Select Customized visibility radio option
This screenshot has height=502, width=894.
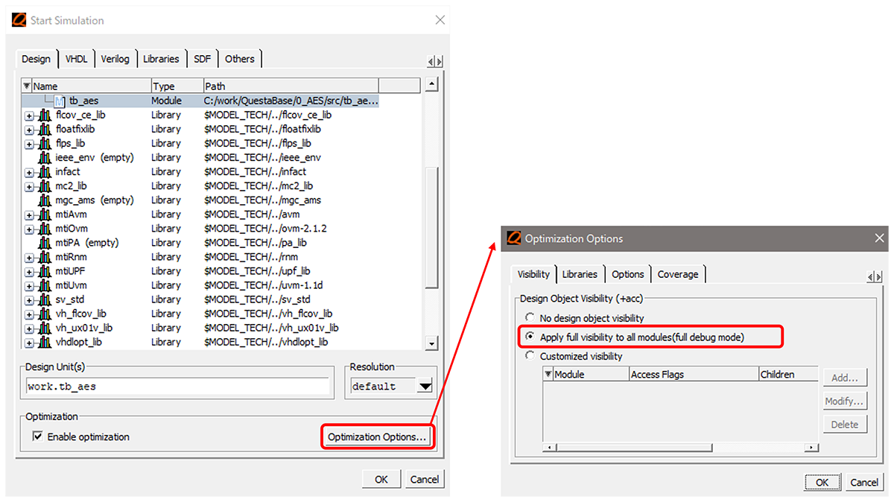pyautogui.click(x=530, y=356)
